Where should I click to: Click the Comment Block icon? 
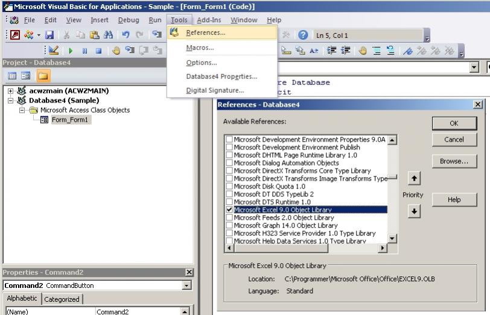(377, 51)
